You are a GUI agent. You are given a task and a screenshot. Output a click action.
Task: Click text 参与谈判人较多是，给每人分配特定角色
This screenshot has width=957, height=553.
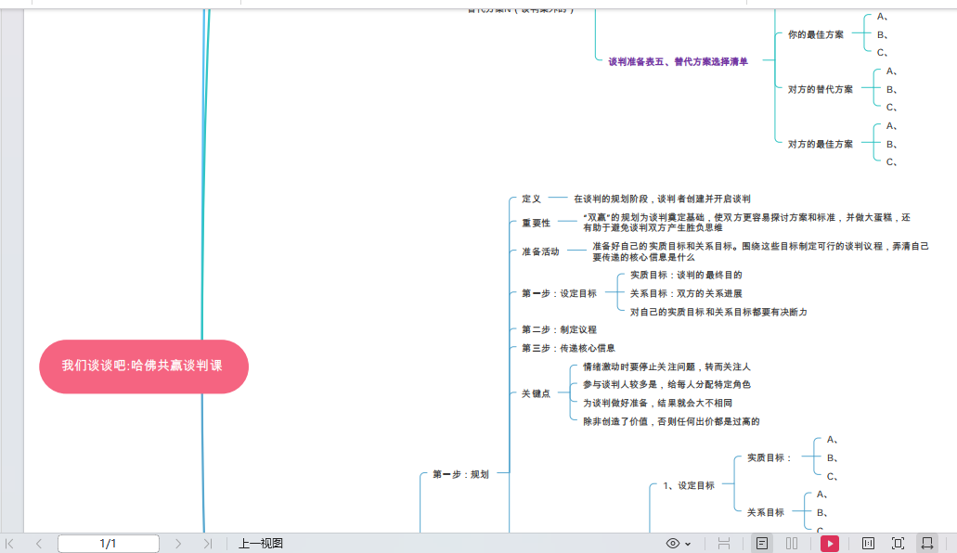pos(666,384)
